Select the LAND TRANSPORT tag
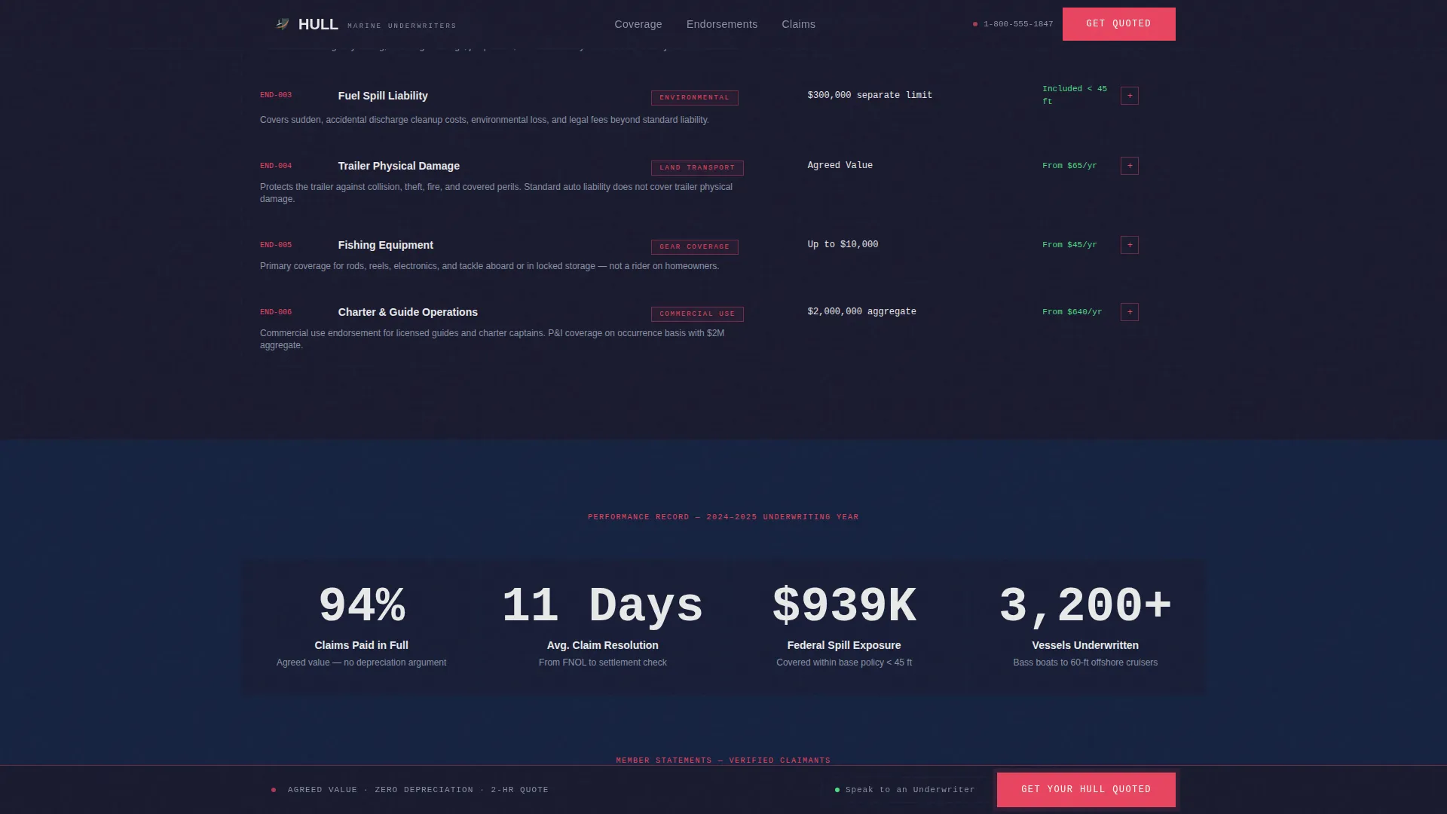Image resolution: width=1447 pixels, height=814 pixels. point(697,168)
